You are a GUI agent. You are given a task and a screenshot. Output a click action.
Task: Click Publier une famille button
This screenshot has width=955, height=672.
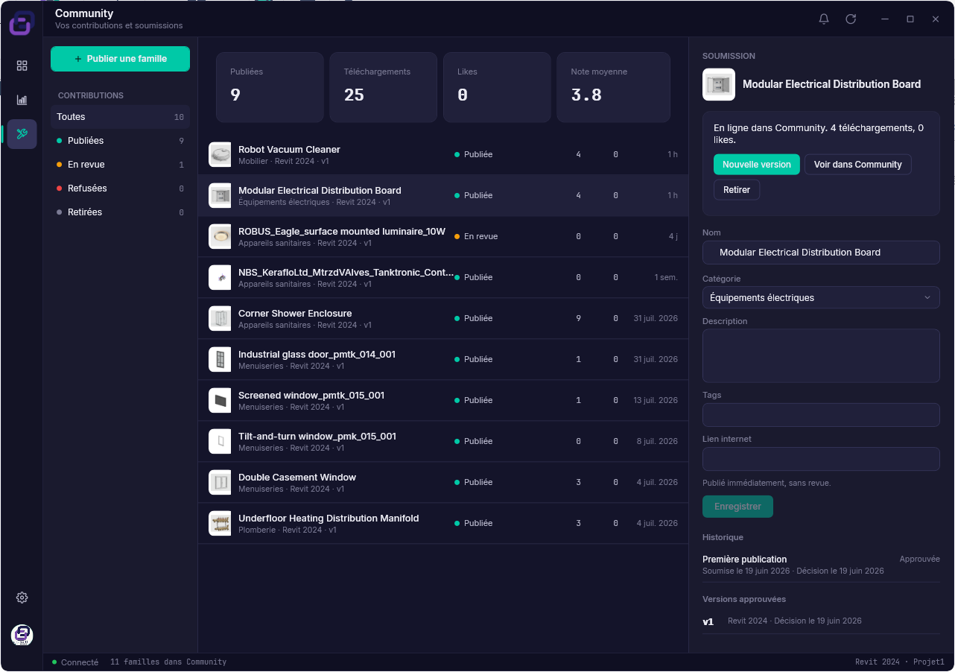click(x=120, y=59)
